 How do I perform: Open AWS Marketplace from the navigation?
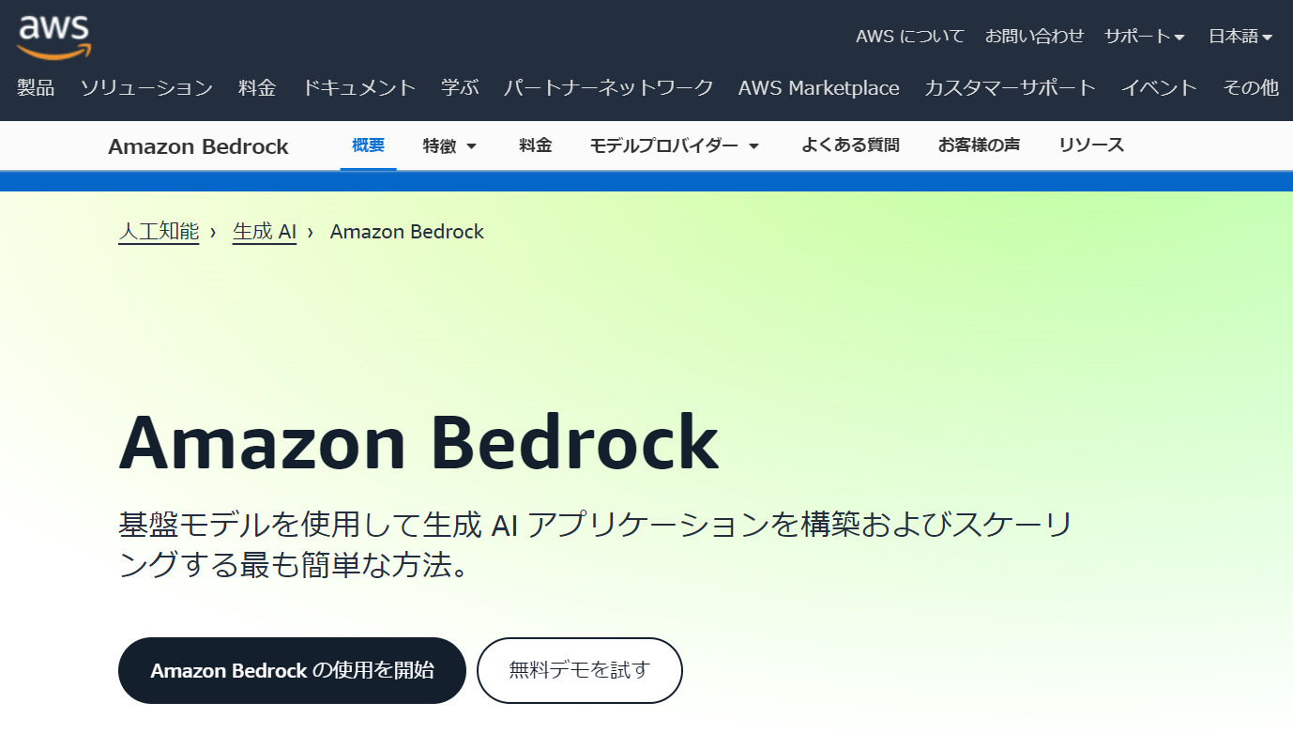(x=818, y=87)
